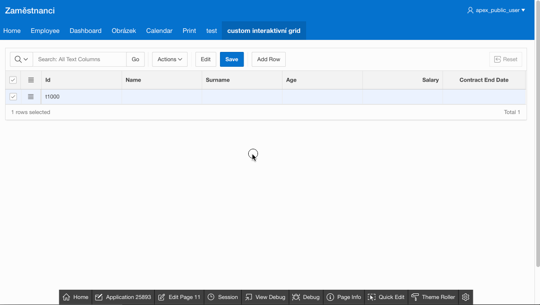Toggle Debug bug icon
Image resolution: width=540 pixels, height=305 pixels.
pyautogui.click(x=296, y=297)
